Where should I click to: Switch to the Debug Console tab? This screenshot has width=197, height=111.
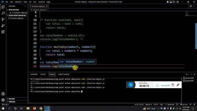click(64, 74)
